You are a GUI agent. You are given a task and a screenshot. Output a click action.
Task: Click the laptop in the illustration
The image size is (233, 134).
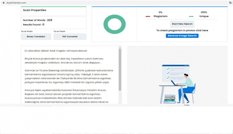(175, 83)
